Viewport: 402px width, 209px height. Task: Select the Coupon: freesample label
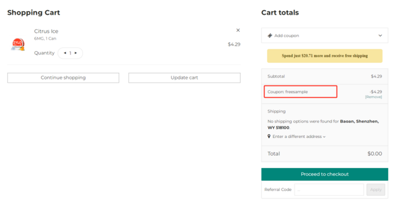(288, 92)
